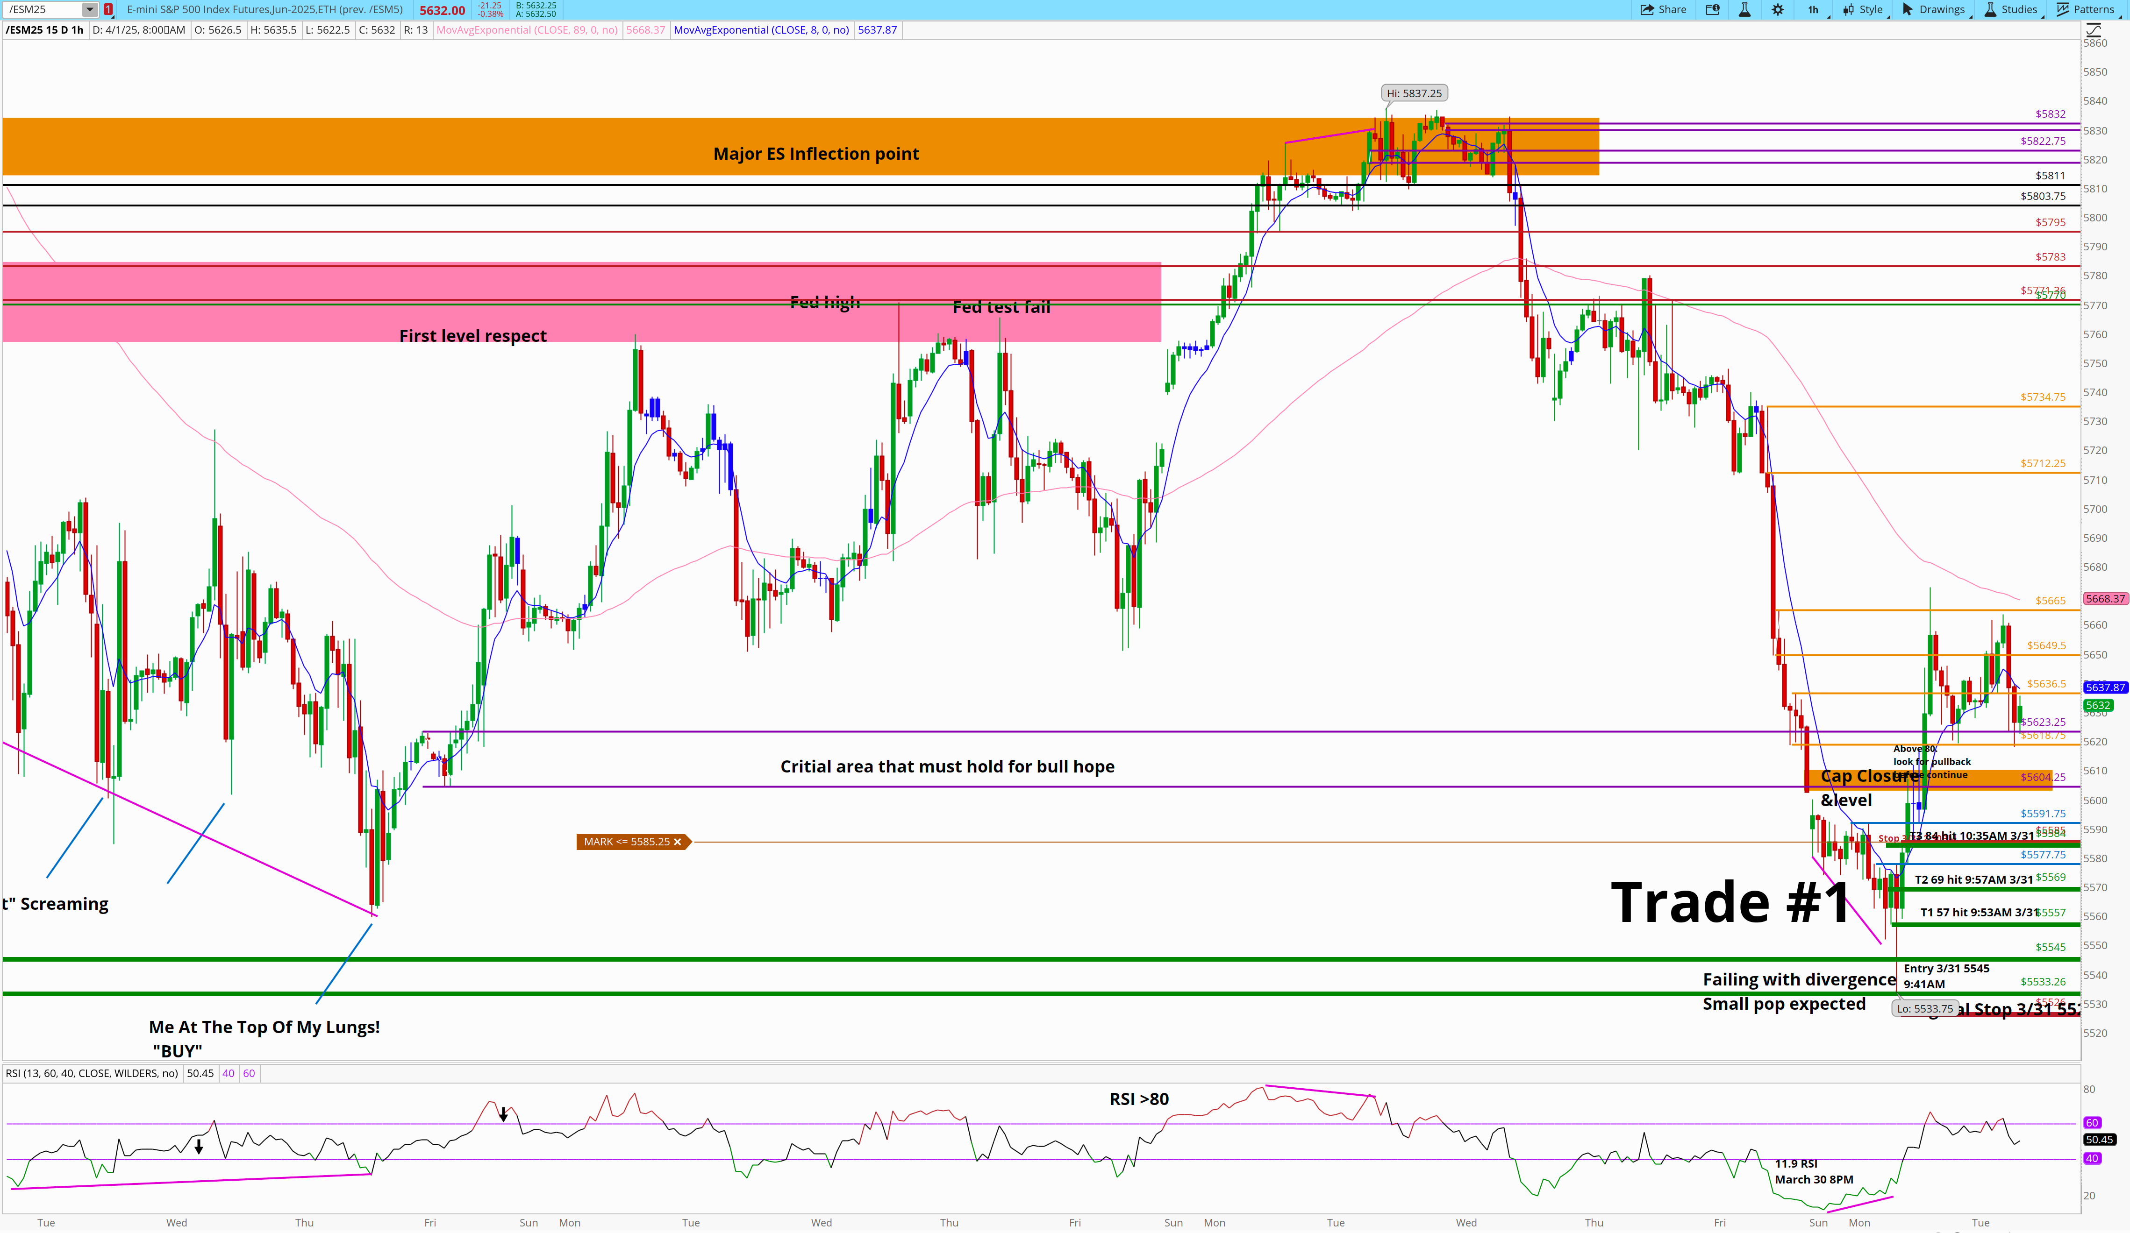2130x1233 pixels.
Task: Select the MovAvgExponential 8 study label
Action: [x=761, y=29]
